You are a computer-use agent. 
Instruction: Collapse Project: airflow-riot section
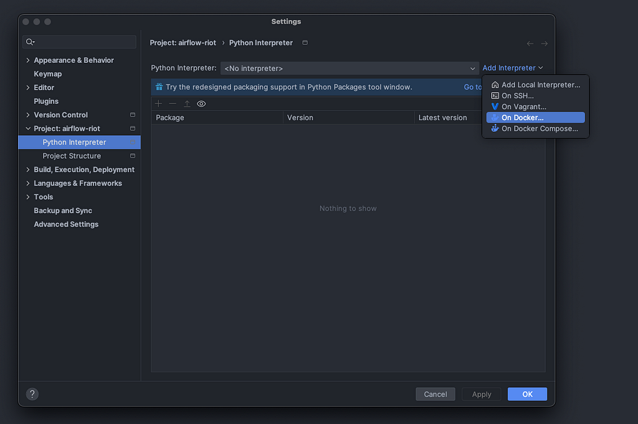point(27,128)
